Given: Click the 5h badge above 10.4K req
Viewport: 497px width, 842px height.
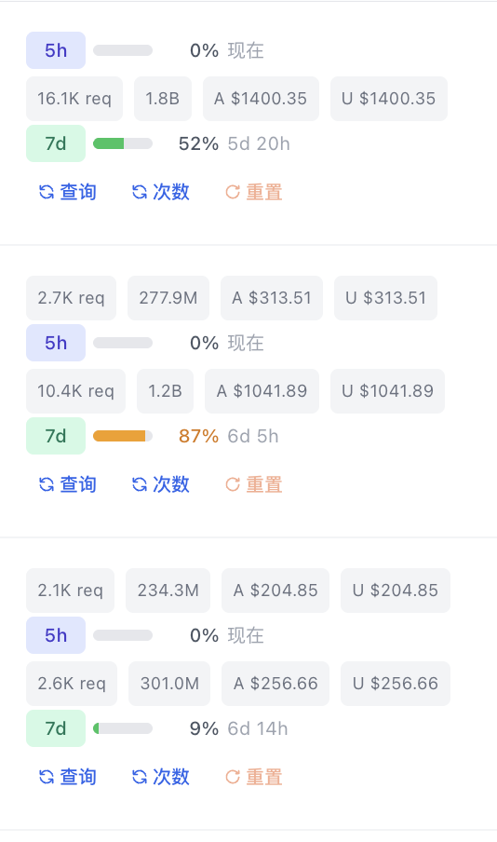Looking at the screenshot, I should click(x=56, y=343).
